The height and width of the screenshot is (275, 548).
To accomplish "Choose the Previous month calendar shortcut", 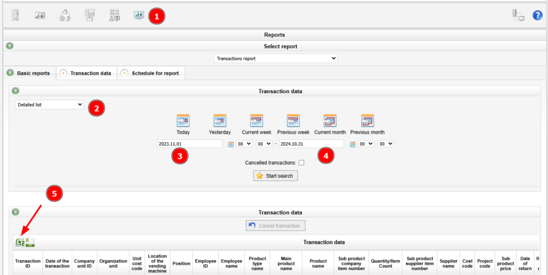I will (367, 120).
